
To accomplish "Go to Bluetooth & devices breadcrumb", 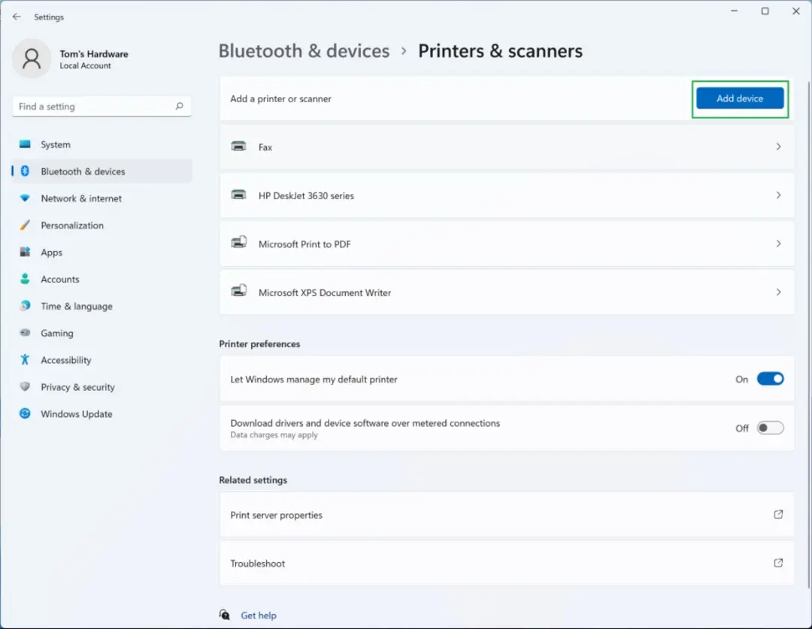I will 304,51.
